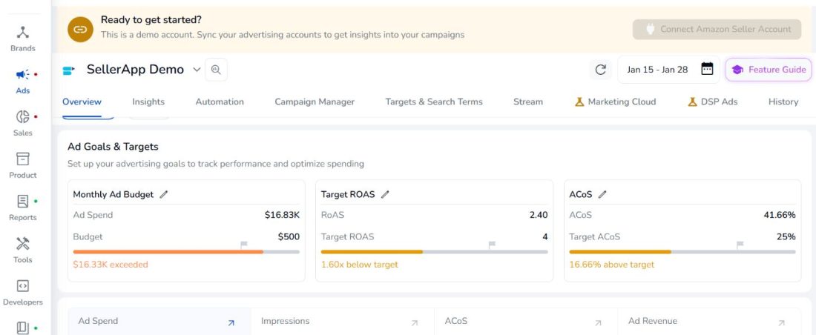
Task: Click the book icon below Developers
Action: point(23,328)
